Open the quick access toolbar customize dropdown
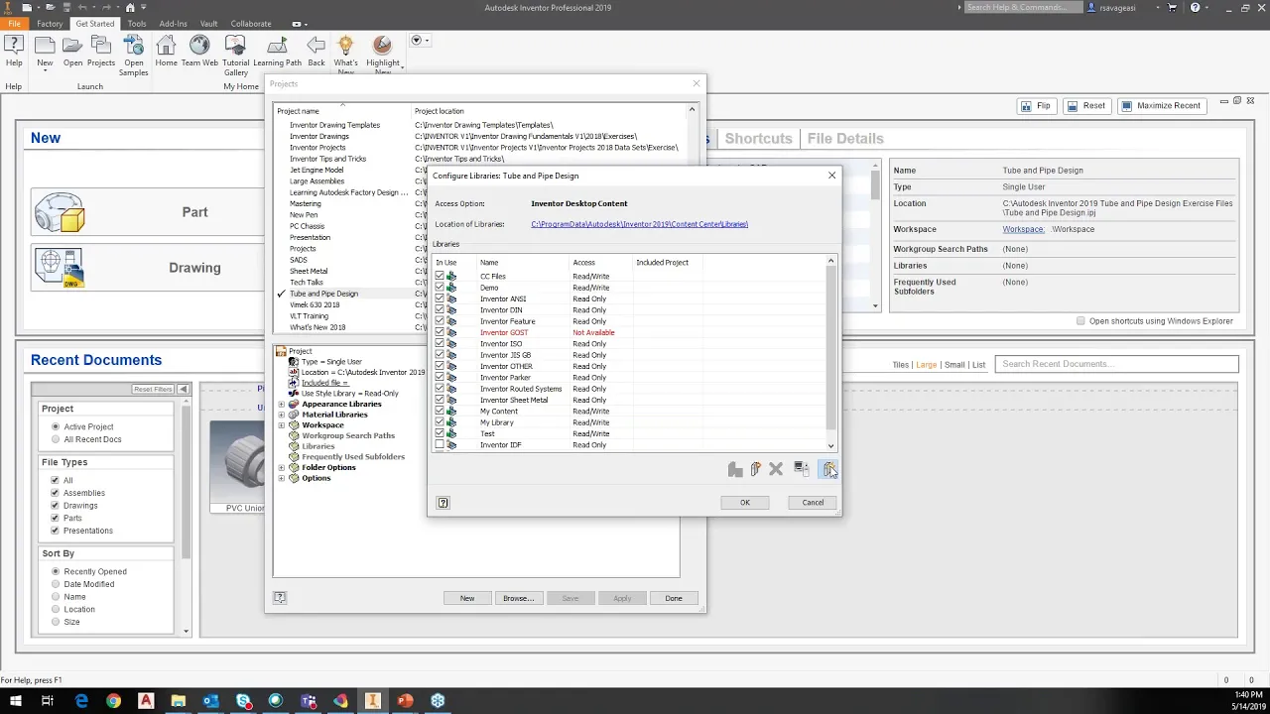 [x=144, y=8]
